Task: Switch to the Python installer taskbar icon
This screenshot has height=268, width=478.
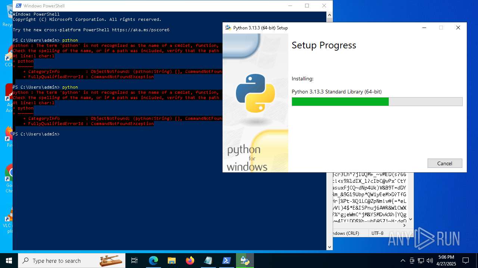Action: coord(245,261)
